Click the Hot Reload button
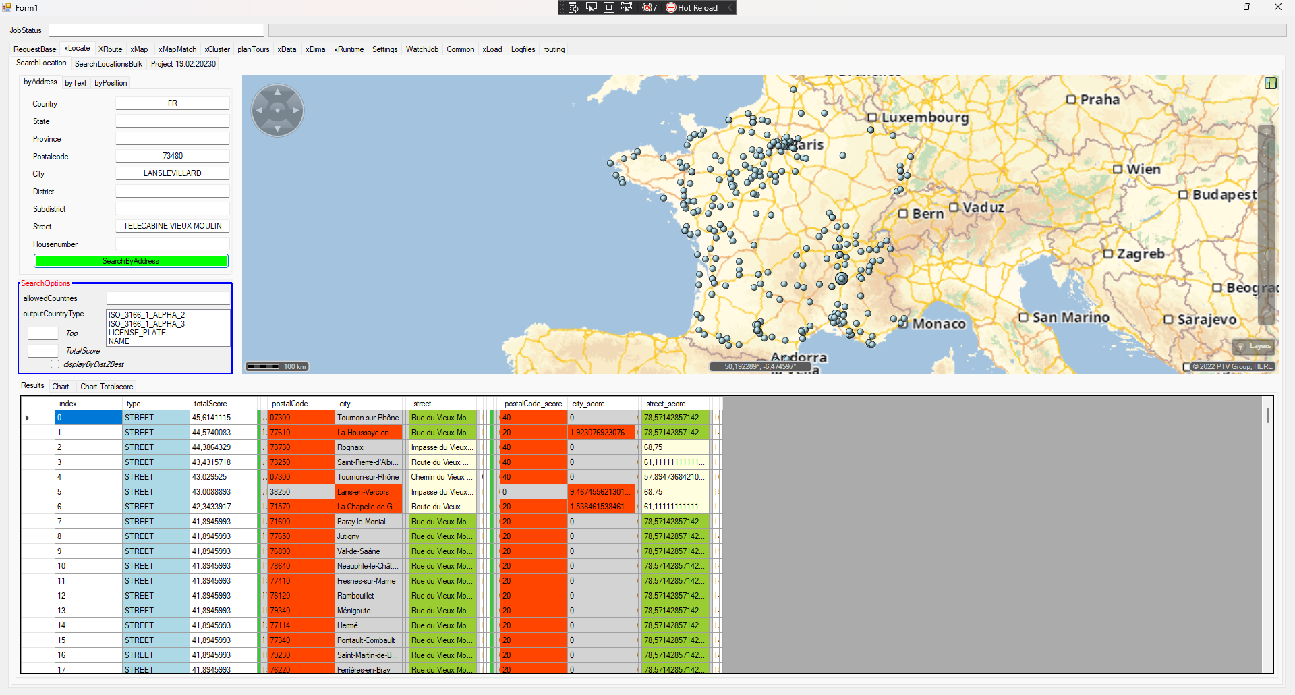This screenshot has height=695, width=1295. (x=691, y=7)
